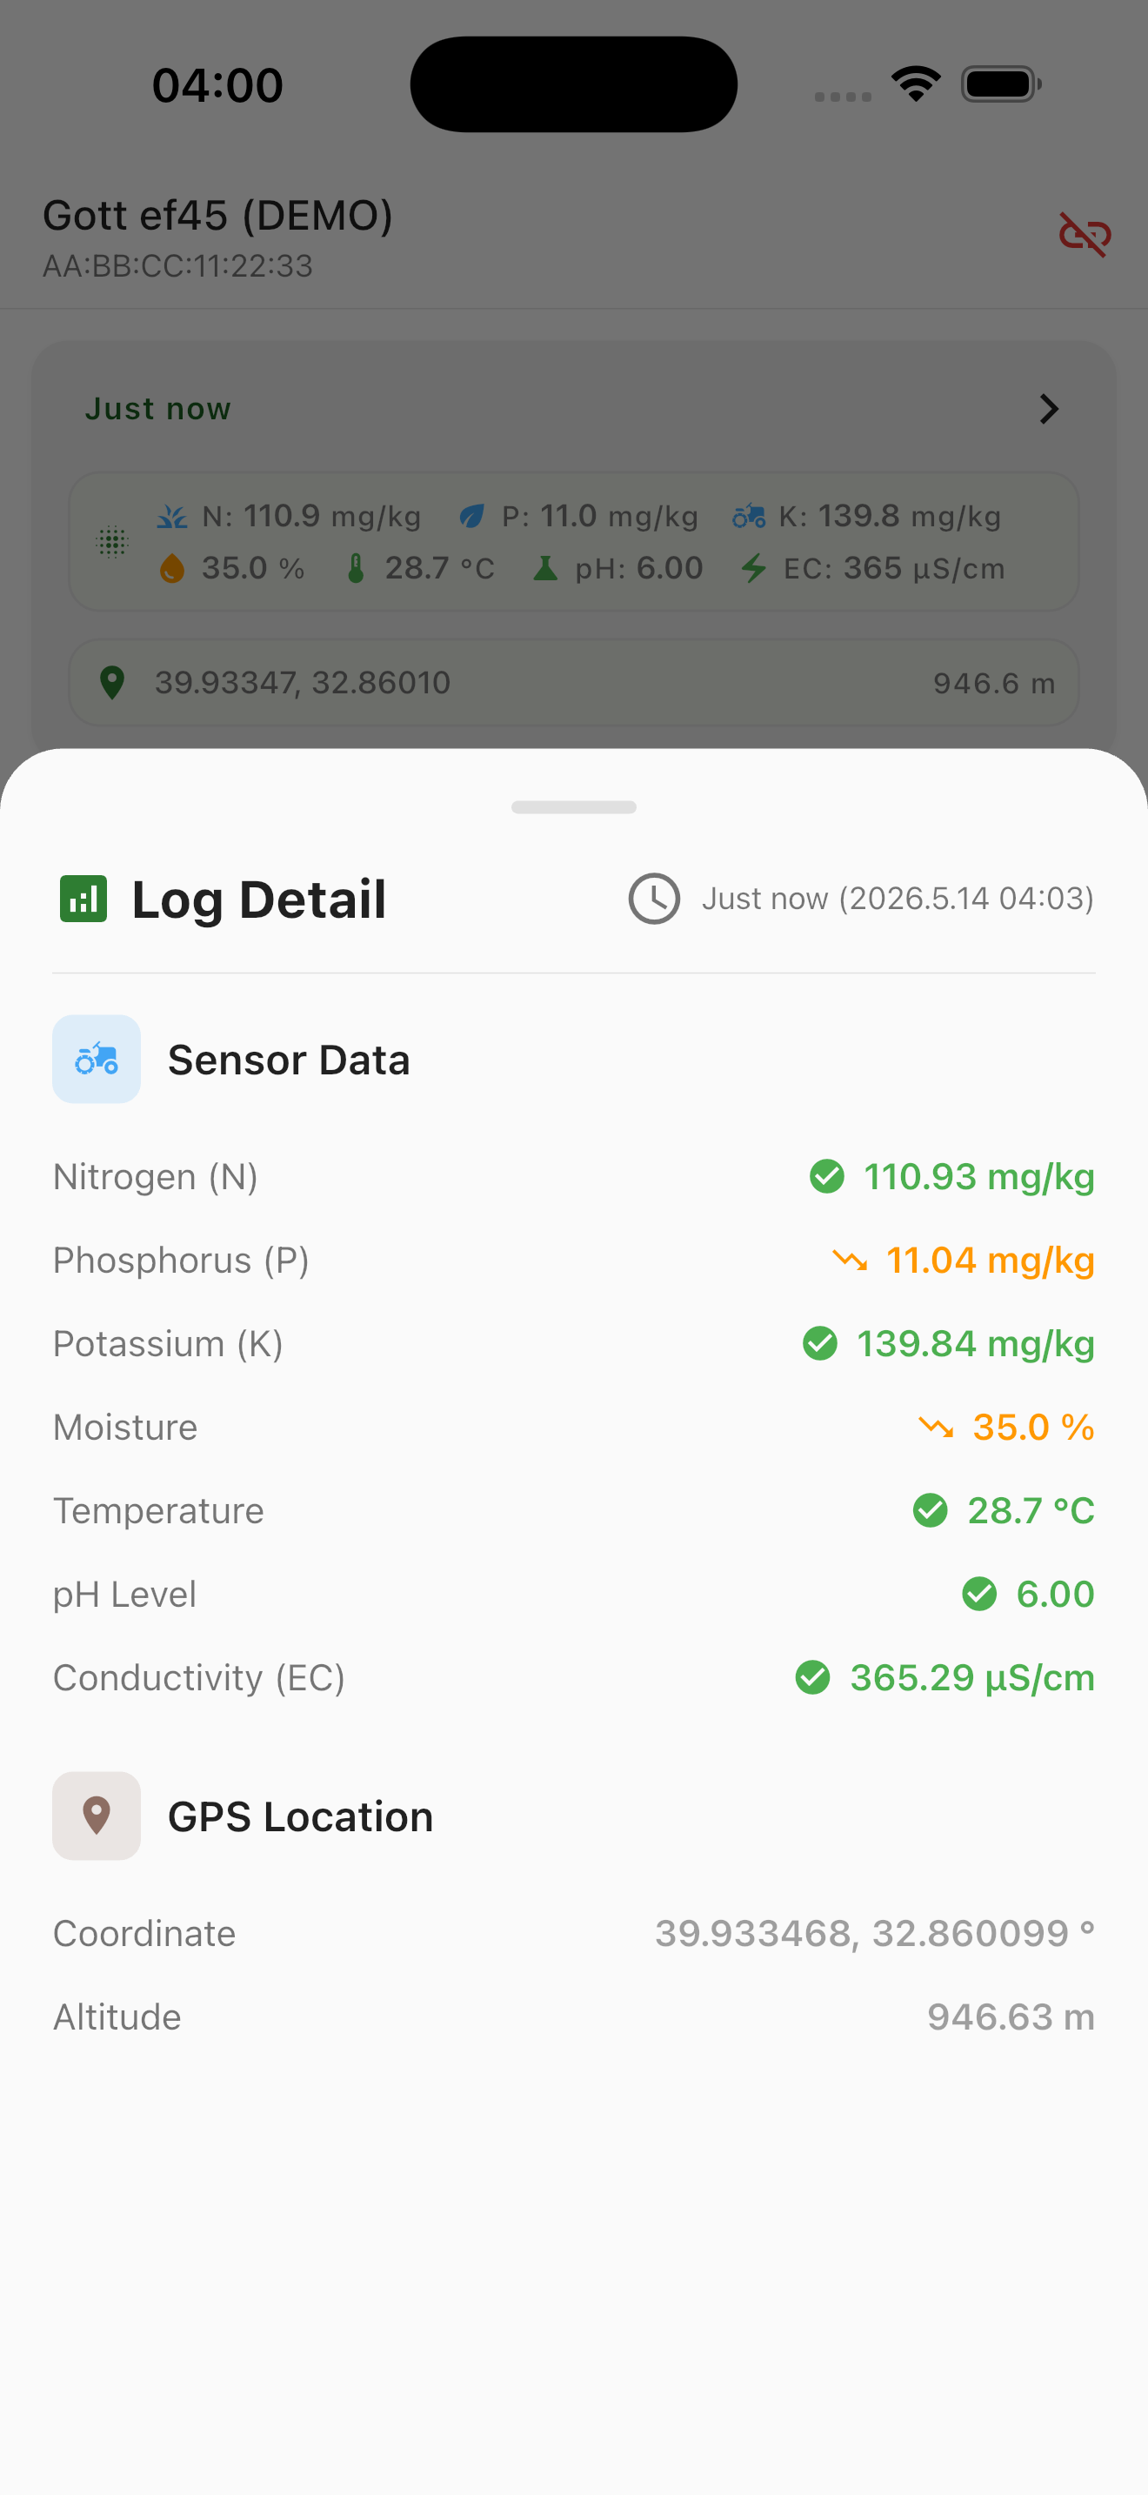This screenshot has height=2495, width=1148.
Task: Tap the blue tractor Sensor Data icon
Action: coord(97,1059)
